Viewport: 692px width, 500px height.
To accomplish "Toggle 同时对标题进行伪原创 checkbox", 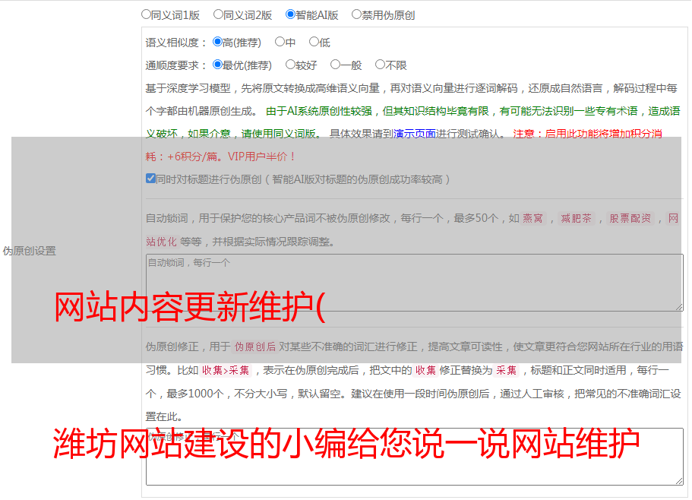I will (x=150, y=179).
